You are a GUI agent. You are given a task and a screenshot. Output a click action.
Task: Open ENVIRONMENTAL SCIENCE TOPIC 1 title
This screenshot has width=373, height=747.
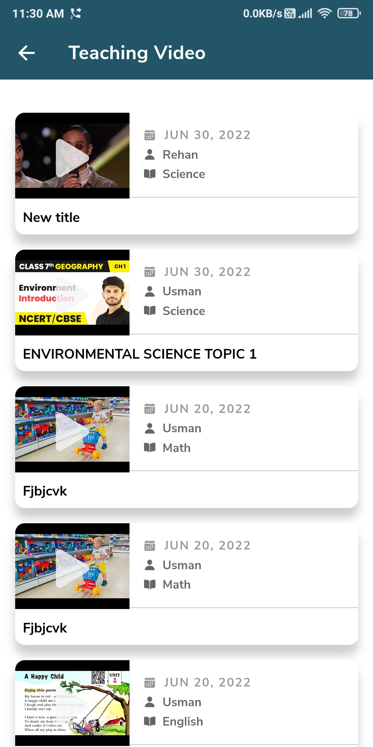(x=140, y=354)
